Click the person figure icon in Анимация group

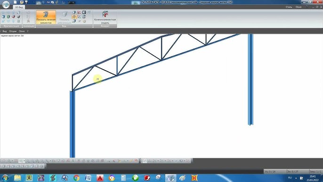pyautogui.click(x=28, y=21)
